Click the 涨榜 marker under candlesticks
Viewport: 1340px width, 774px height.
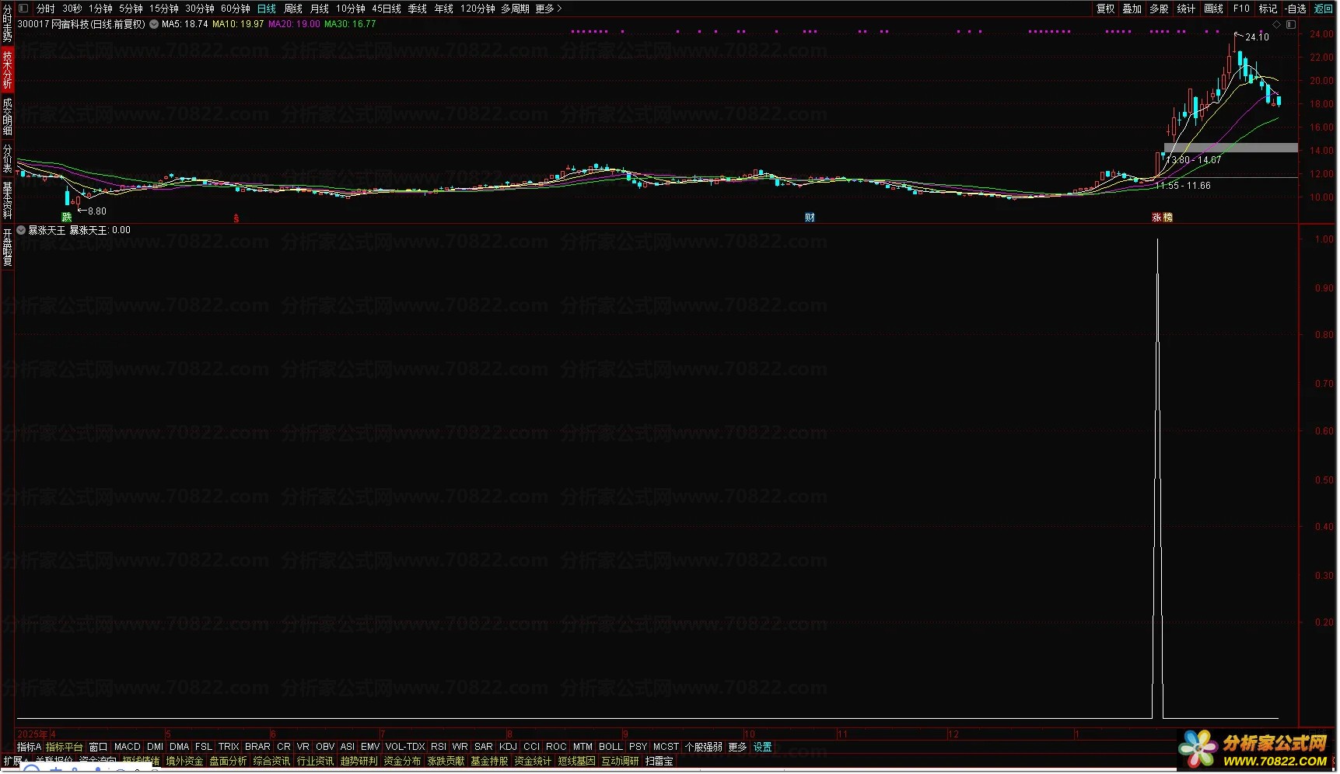coord(1162,218)
